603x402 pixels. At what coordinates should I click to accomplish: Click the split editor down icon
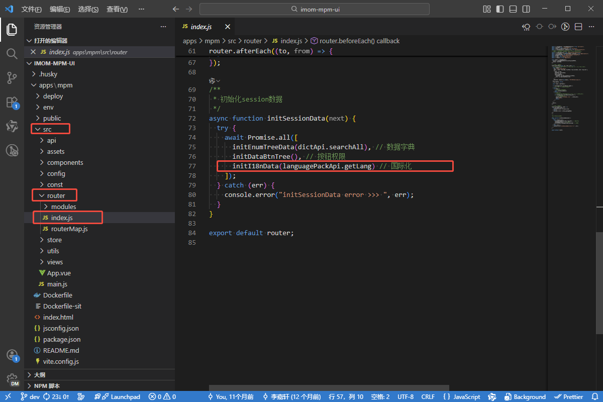click(x=578, y=27)
